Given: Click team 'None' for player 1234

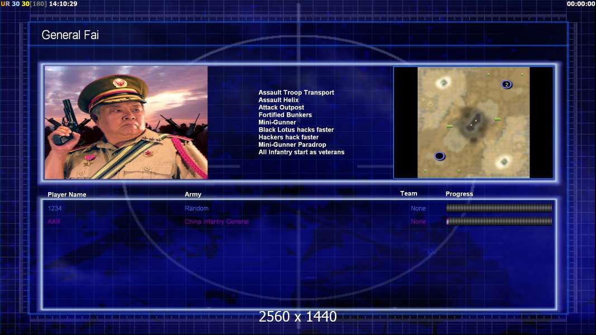Looking at the screenshot, I should point(418,208).
